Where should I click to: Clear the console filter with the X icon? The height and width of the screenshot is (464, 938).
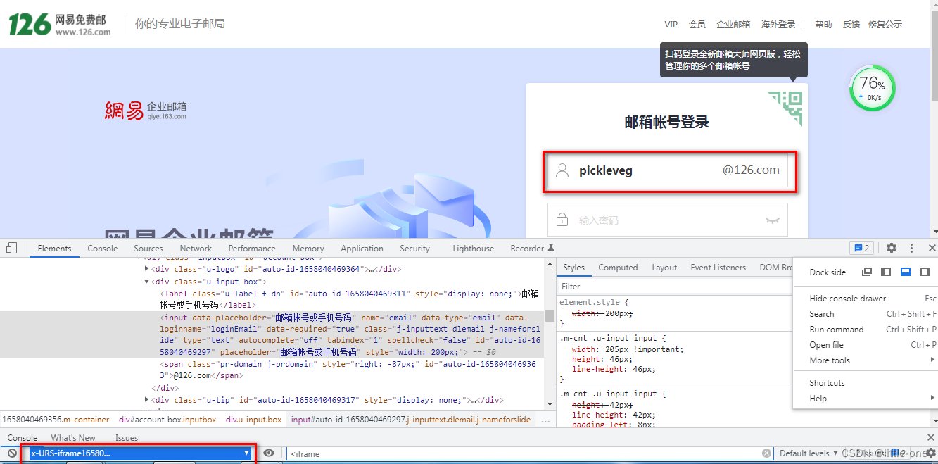(766, 453)
